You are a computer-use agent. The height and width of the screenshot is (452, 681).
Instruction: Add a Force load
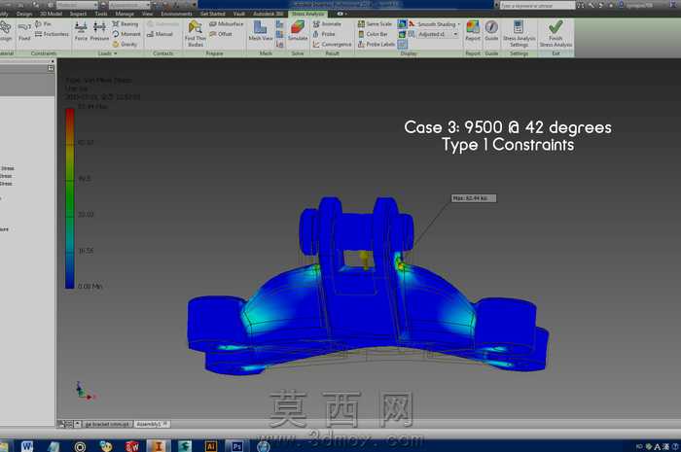(81, 31)
